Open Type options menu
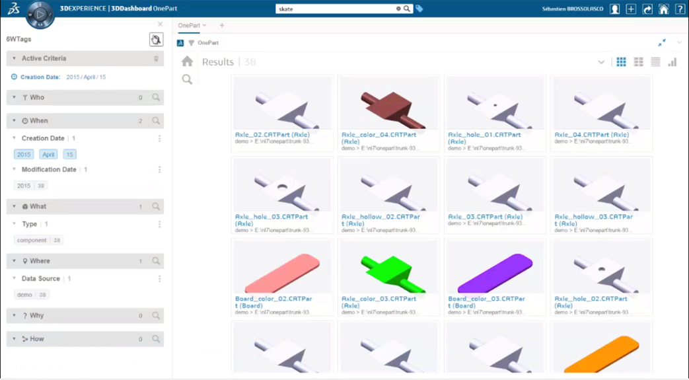 pyautogui.click(x=159, y=224)
